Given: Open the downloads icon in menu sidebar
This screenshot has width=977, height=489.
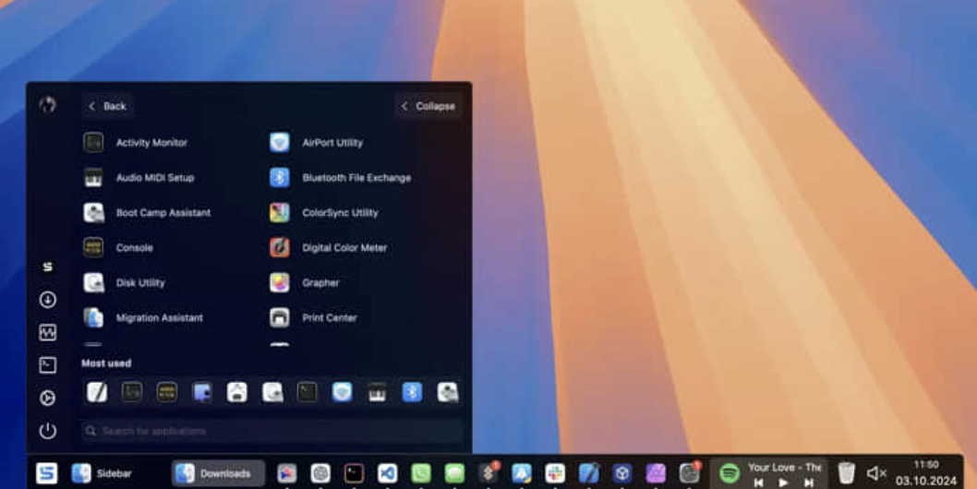Looking at the screenshot, I should [x=48, y=300].
